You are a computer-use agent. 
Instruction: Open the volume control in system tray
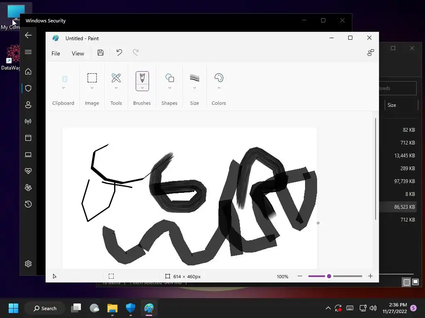[373, 308]
